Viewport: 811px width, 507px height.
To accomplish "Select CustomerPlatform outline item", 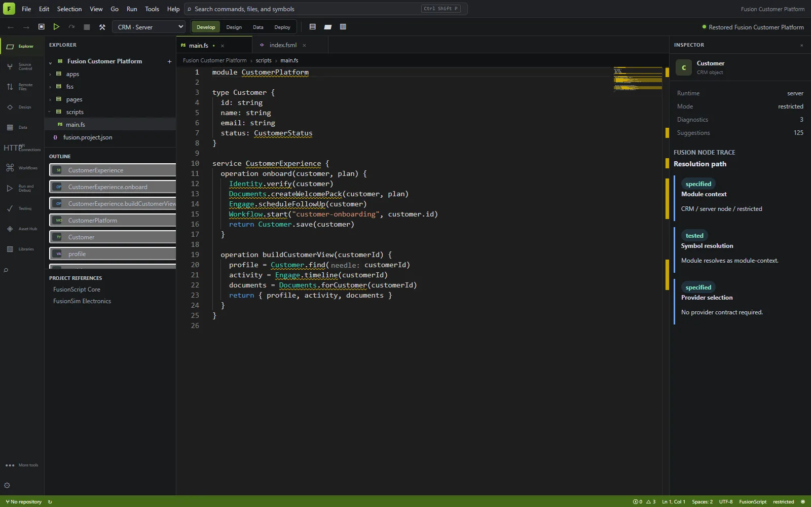I will [113, 221].
